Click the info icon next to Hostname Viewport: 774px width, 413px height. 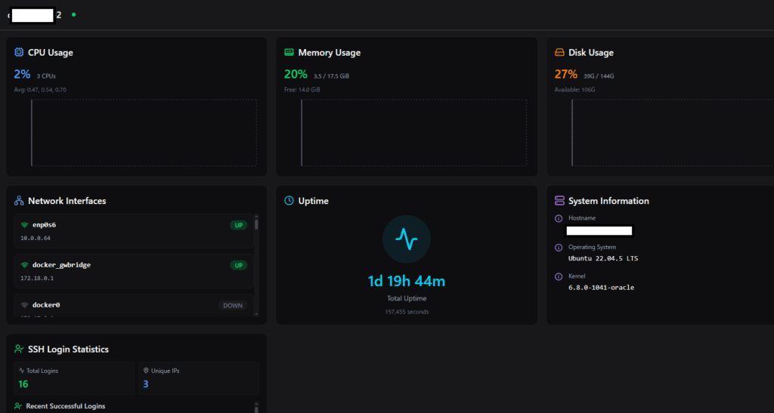(559, 218)
